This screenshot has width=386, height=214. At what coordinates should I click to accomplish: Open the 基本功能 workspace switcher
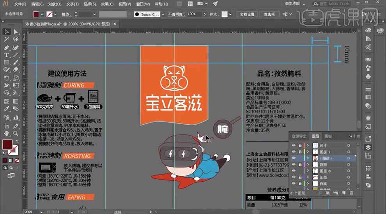tap(295, 3)
